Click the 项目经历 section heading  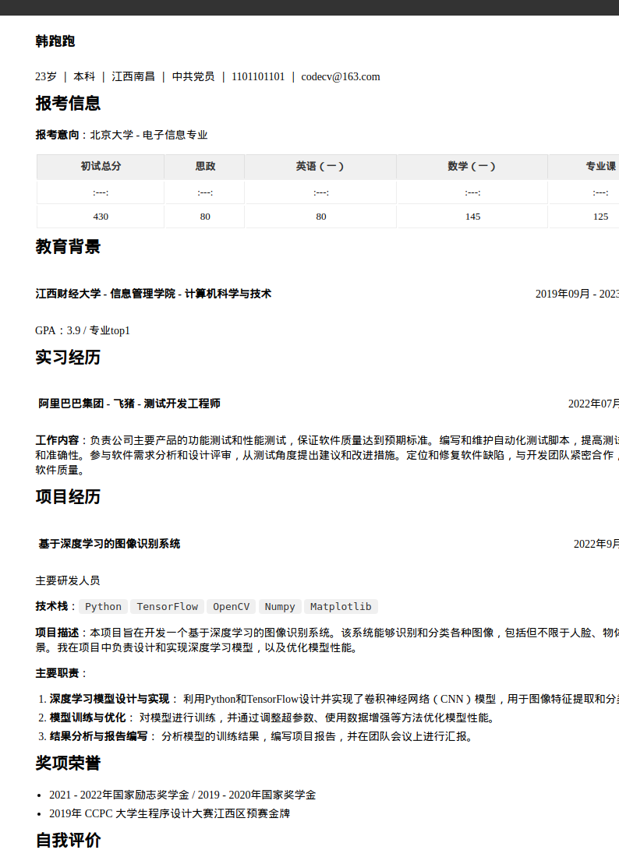[x=68, y=497]
